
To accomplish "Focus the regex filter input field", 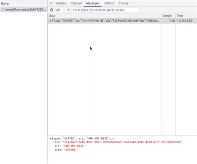I will pos(105,10).
